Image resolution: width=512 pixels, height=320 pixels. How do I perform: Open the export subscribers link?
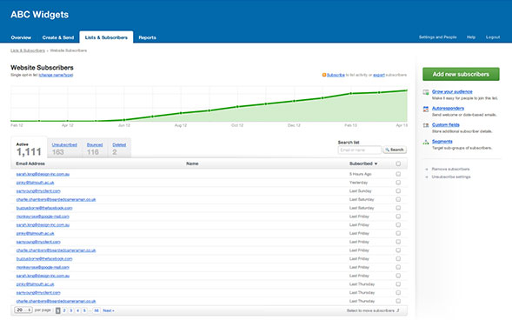pyautogui.click(x=379, y=75)
